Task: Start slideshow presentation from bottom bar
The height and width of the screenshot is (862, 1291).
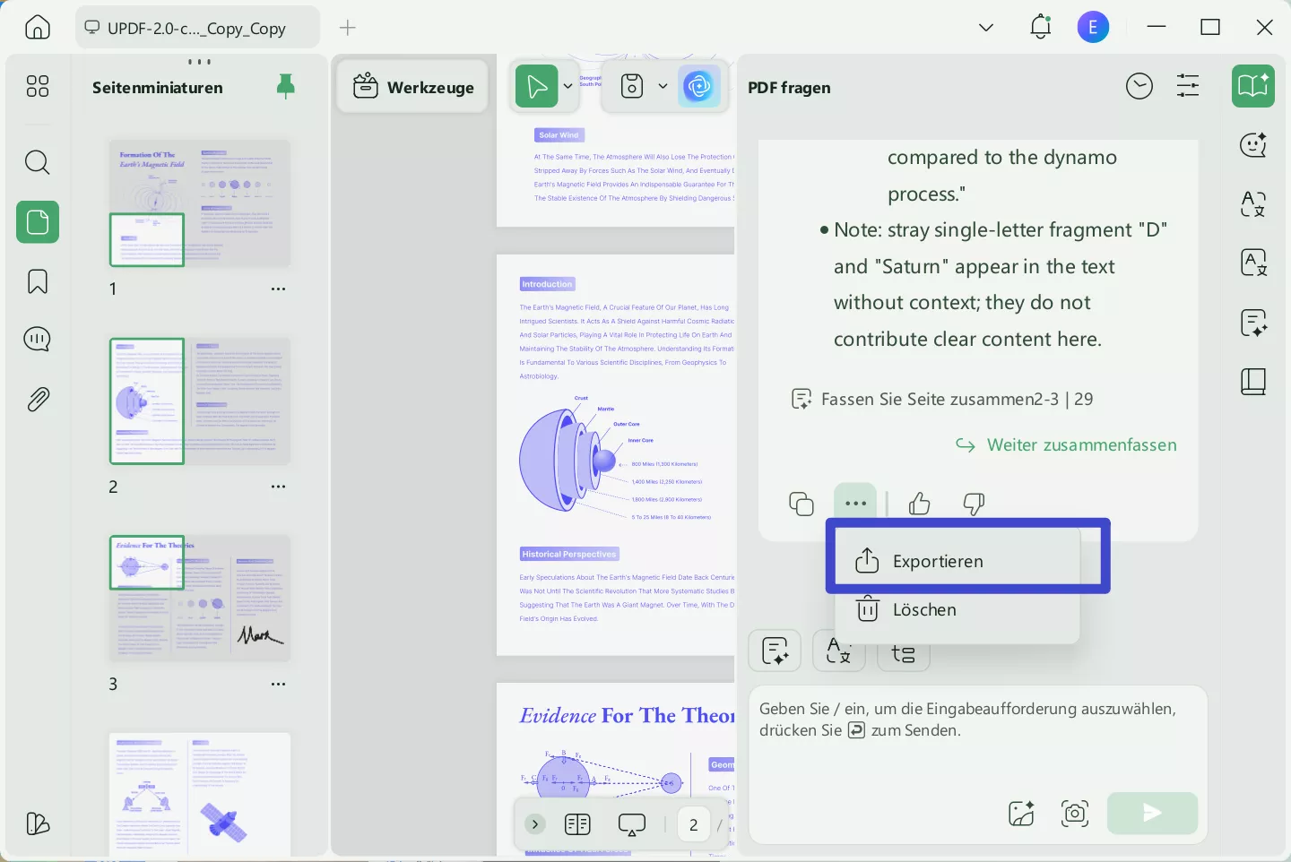Action: click(632, 824)
